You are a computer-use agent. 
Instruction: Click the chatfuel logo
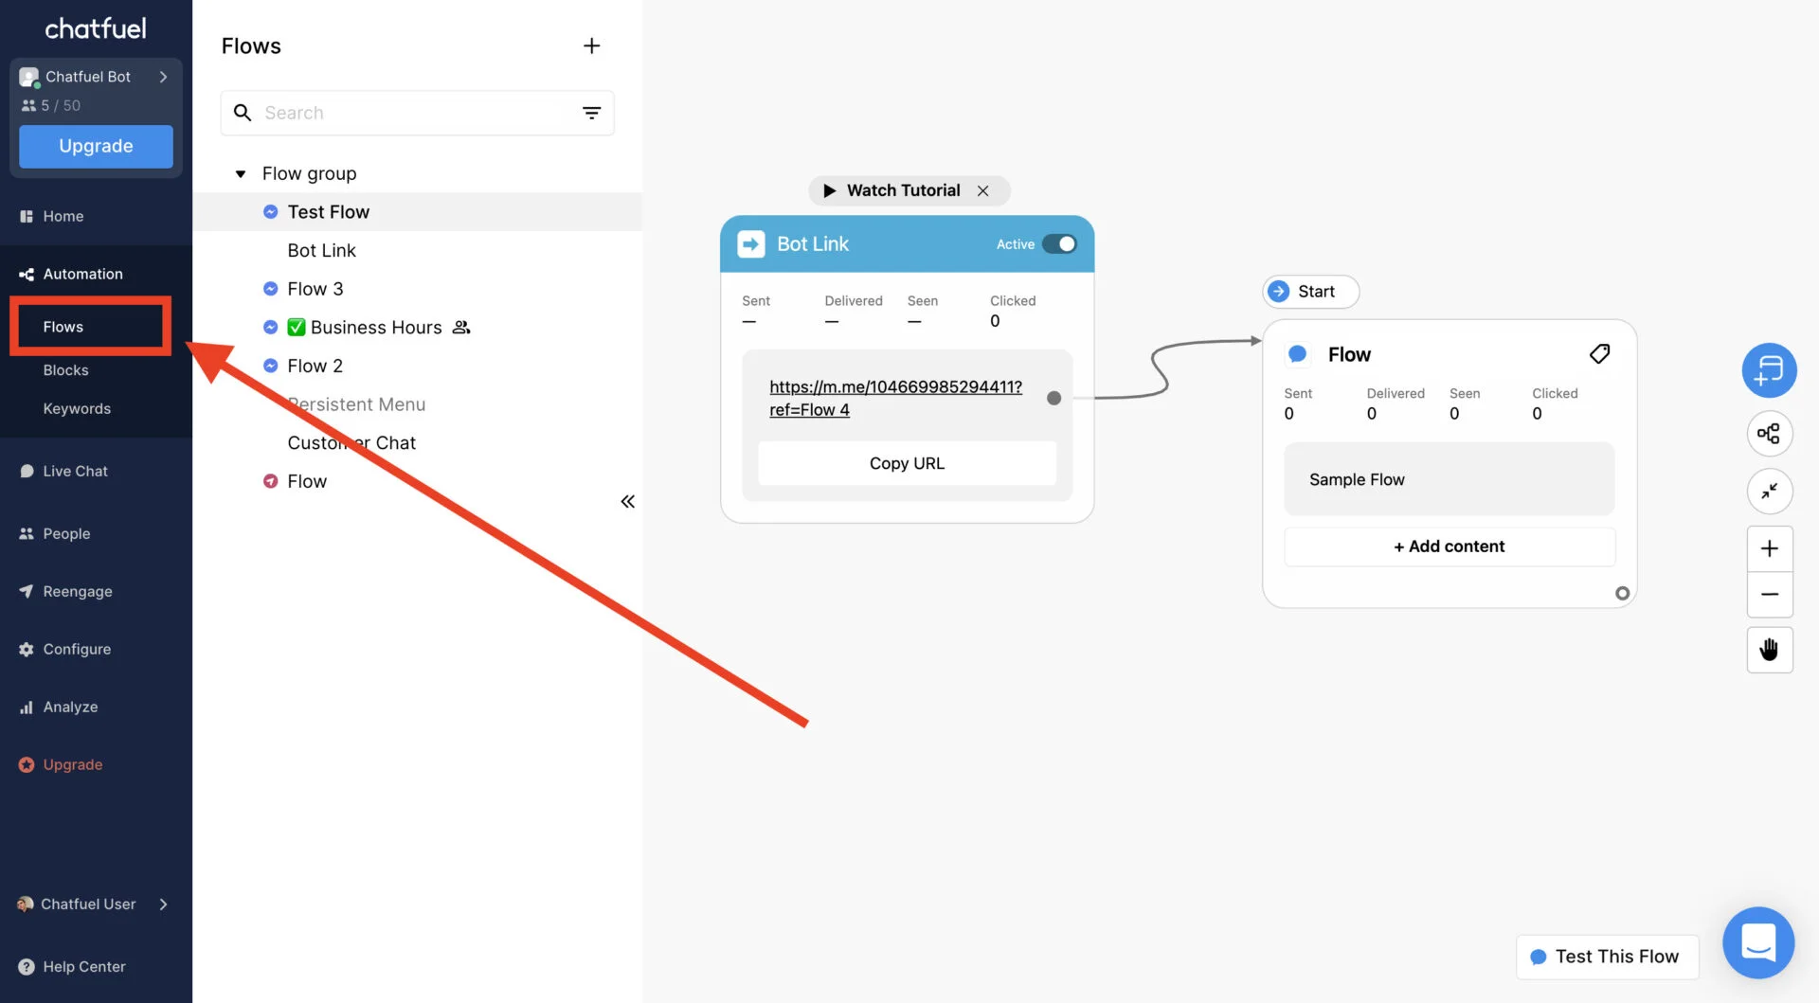(x=96, y=28)
